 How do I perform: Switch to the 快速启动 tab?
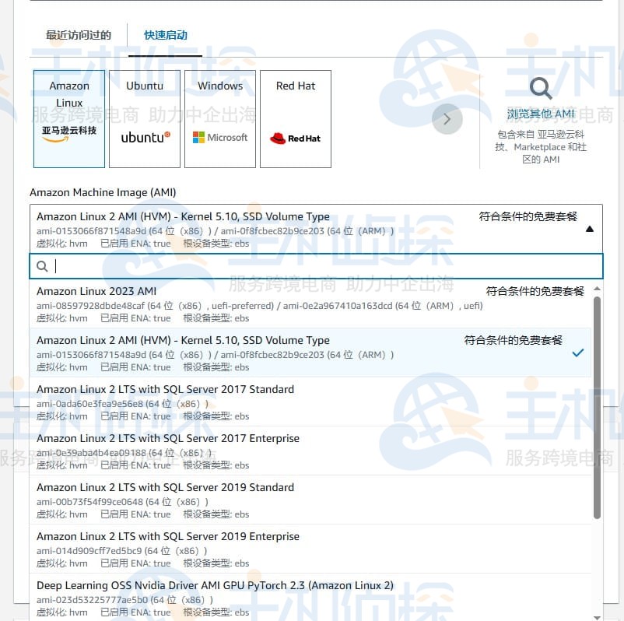point(163,36)
